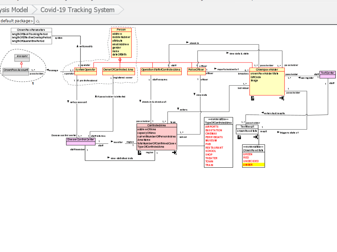337x252 pixels.
Task: Select the TypeOfControledArea enumeration
Action: click(218, 123)
